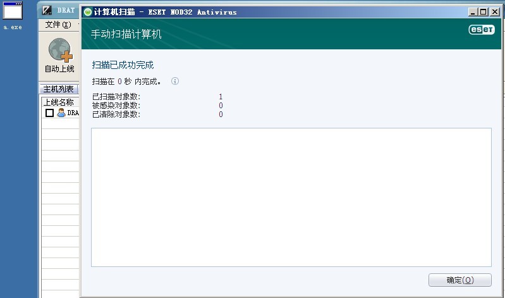Minimize the ESET scan window

pyautogui.click(x=473, y=12)
